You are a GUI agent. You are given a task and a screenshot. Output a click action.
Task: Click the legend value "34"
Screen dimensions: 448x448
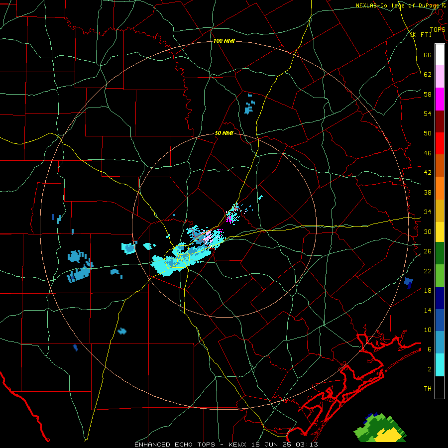coord(428,212)
